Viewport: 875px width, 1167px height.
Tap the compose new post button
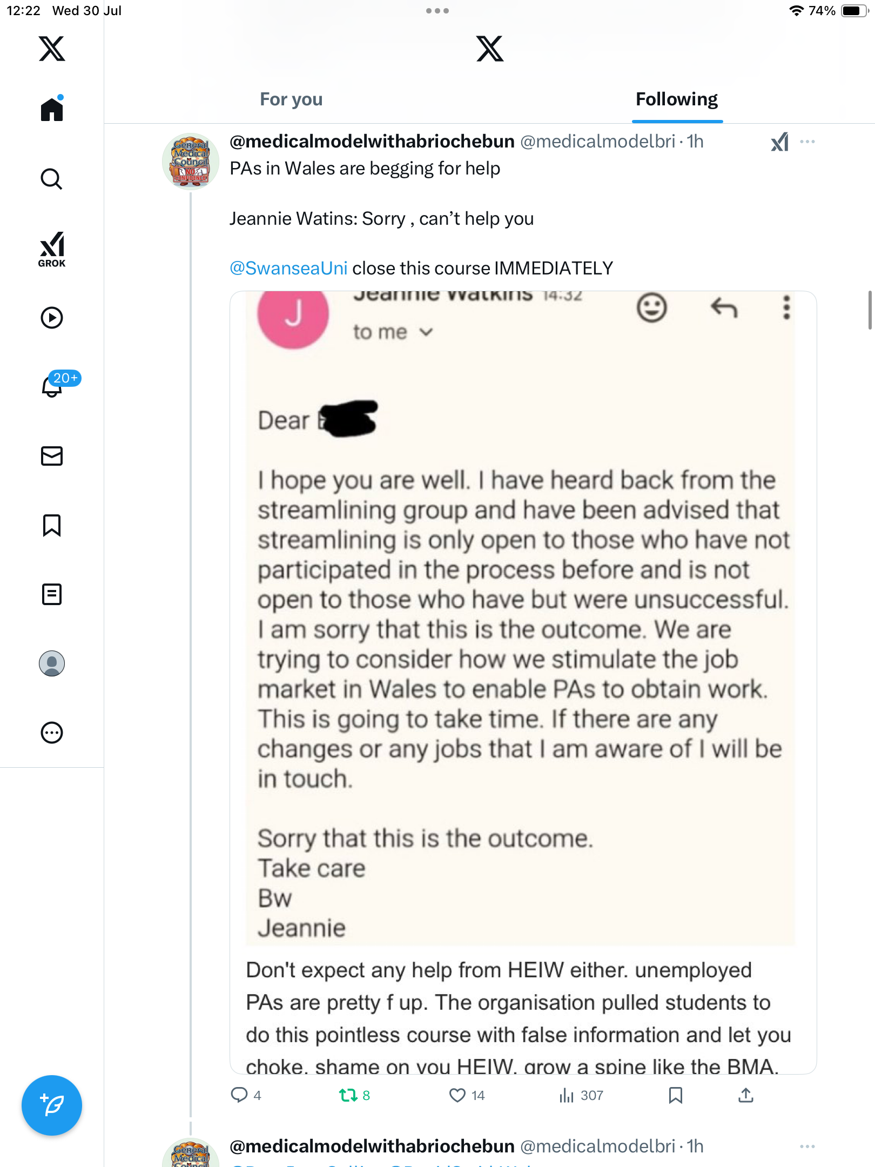(52, 1105)
